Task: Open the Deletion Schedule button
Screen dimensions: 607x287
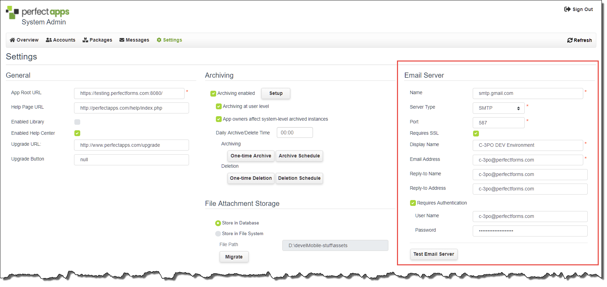Action: 299,178
